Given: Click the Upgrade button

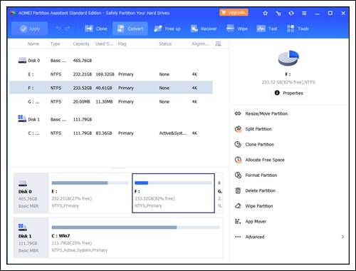Looking at the screenshot, I should pyautogui.click(x=234, y=12).
